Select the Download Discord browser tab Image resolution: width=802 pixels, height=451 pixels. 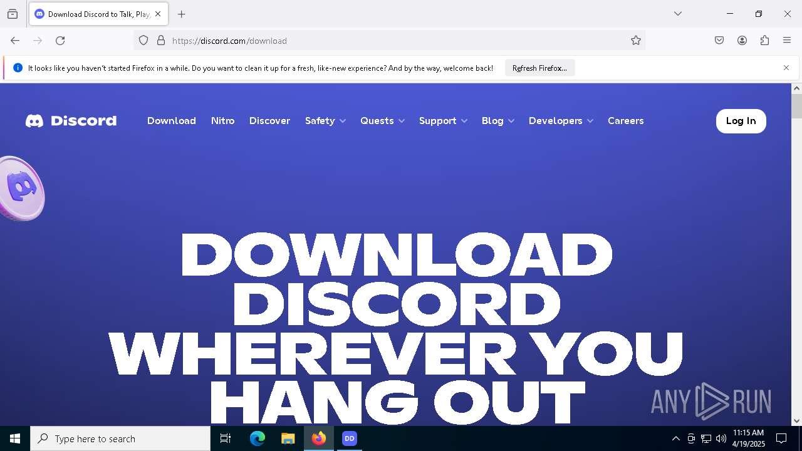click(98, 14)
